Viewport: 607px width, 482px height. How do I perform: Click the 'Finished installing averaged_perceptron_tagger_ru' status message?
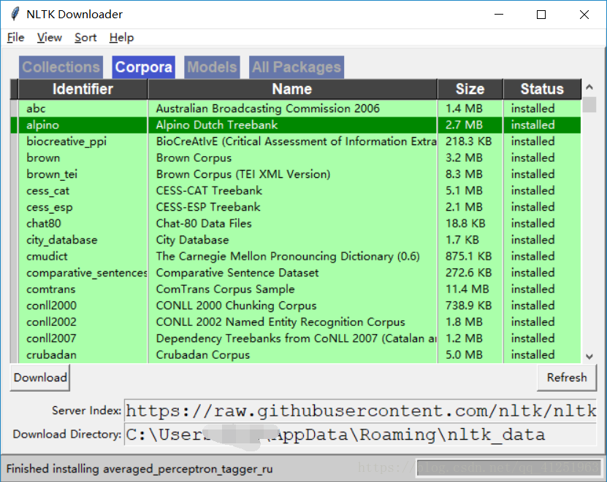coord(140,469)
